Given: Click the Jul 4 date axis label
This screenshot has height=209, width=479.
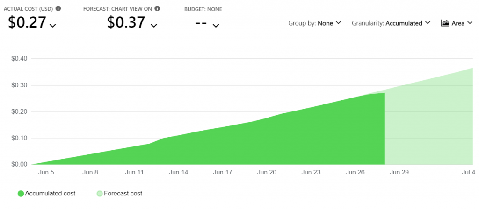Looking at the screenshot, I should point(468,172).
